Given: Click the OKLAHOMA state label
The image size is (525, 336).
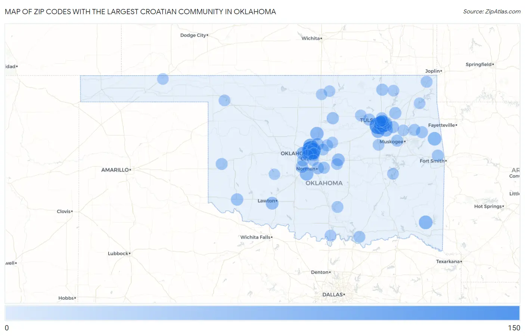Looking at the screenshot, I should (x=324, y=183).
